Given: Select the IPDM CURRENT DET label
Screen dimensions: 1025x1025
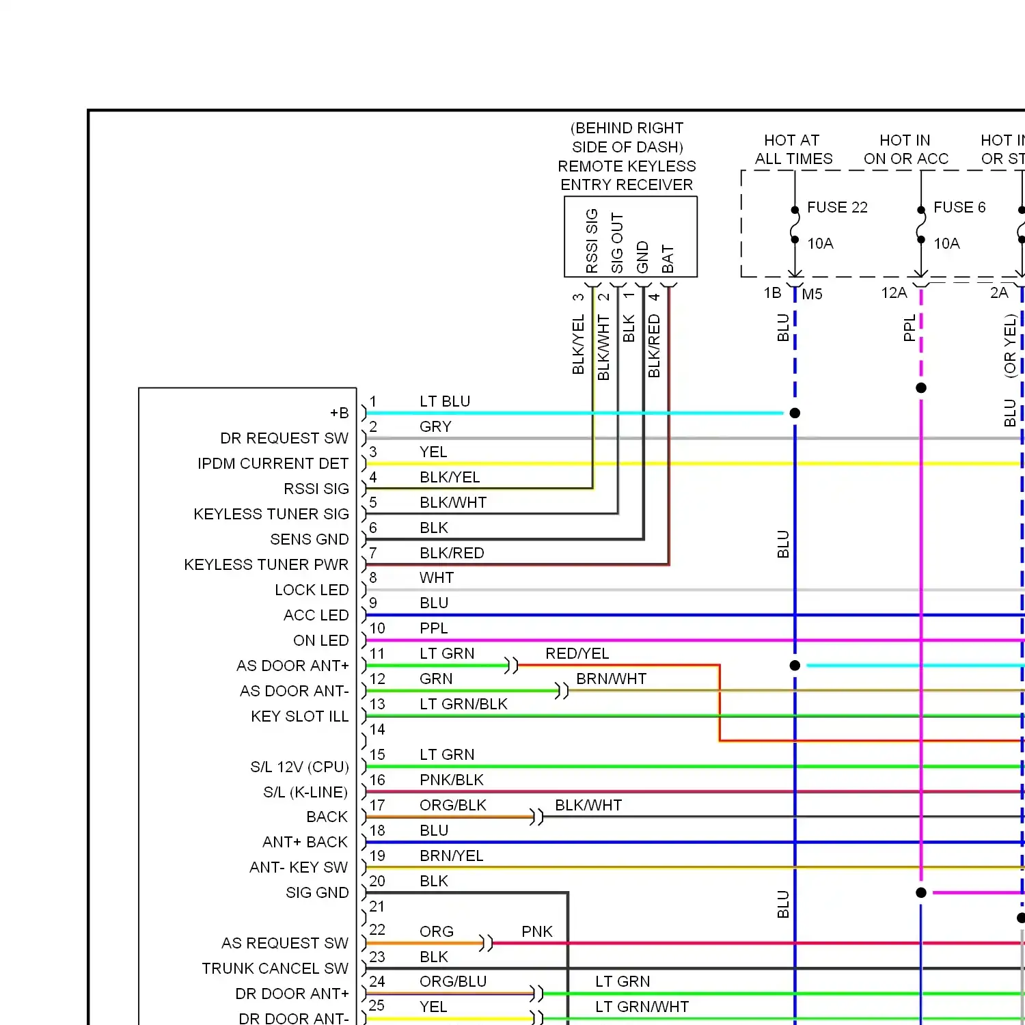Looking at the screenshot, I should click(x=273, y=463).
